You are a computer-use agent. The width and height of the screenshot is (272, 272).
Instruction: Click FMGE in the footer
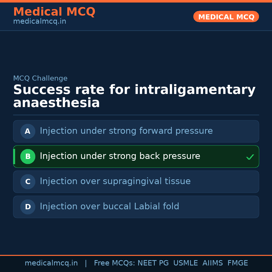[x=238, y=263]
